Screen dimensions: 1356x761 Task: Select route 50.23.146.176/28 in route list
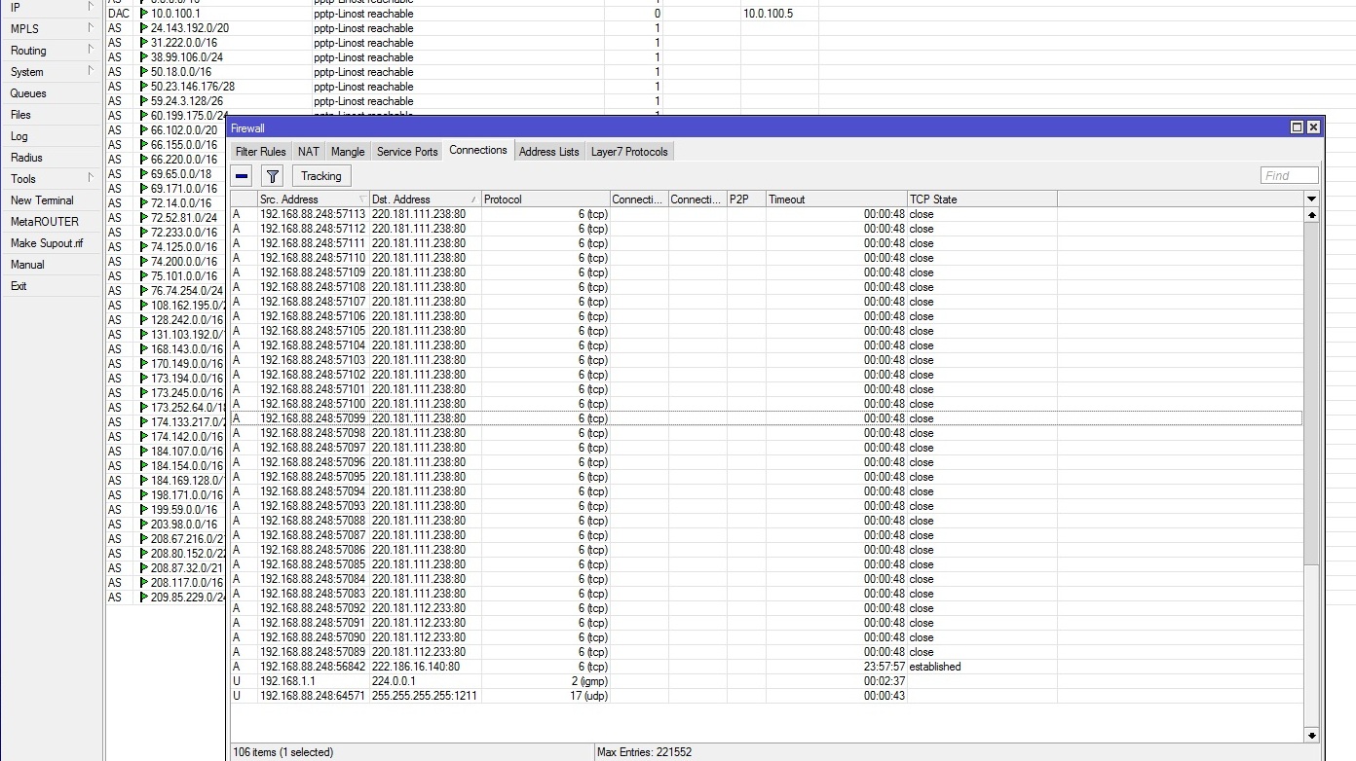(x=193, y=87)
